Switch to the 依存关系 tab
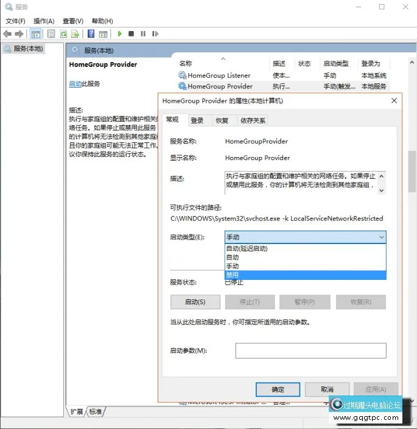This screenshot has height=429, width=417. click(x=253, y=120)
